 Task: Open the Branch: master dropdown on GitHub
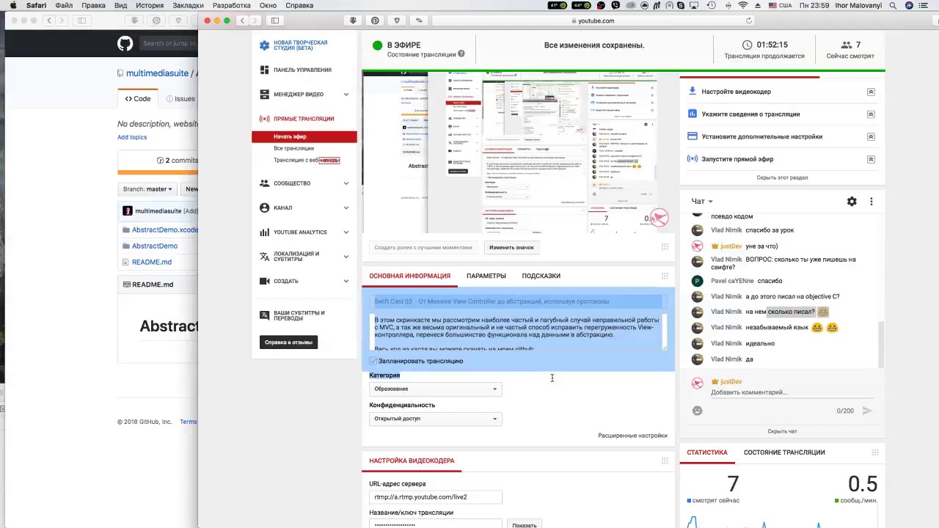(147, 189)
